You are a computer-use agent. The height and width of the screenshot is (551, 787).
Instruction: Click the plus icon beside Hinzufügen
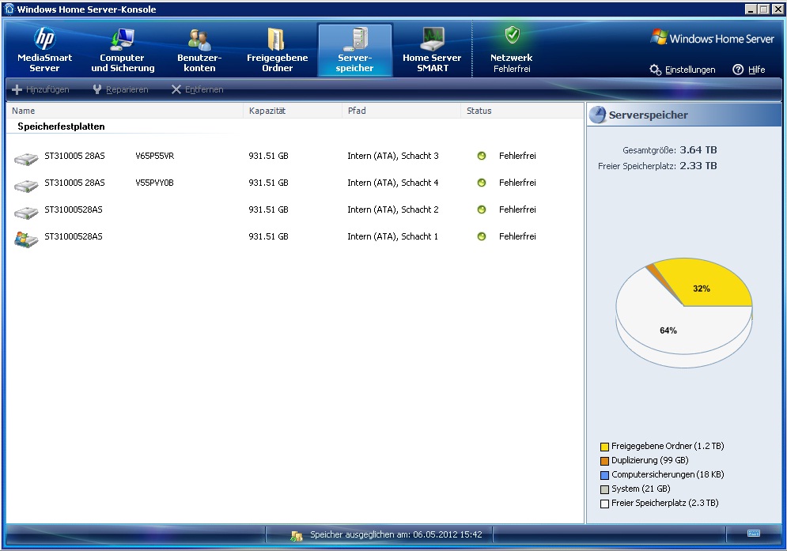[x=17, y=89]
